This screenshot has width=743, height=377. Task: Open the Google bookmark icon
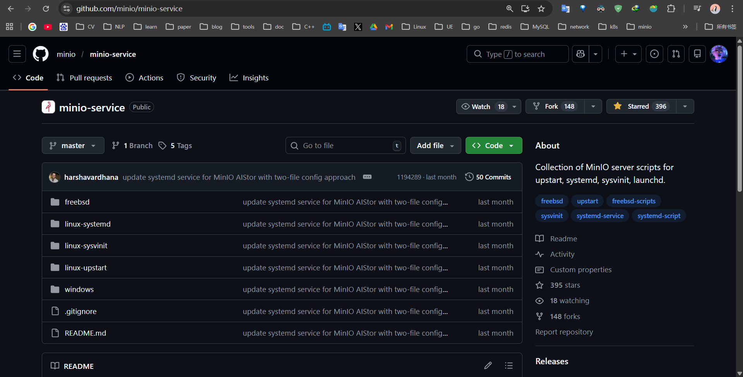33,27
